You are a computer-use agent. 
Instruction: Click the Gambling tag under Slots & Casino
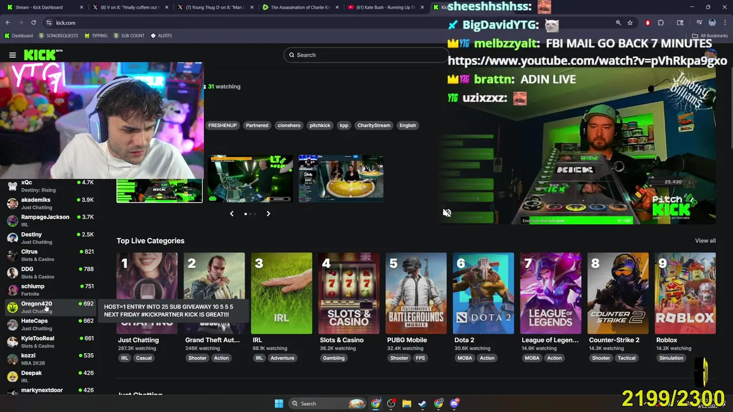point(333,358)
